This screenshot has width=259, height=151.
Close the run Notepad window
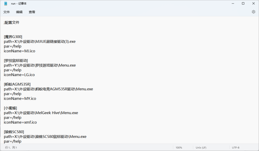click(253, 4)
